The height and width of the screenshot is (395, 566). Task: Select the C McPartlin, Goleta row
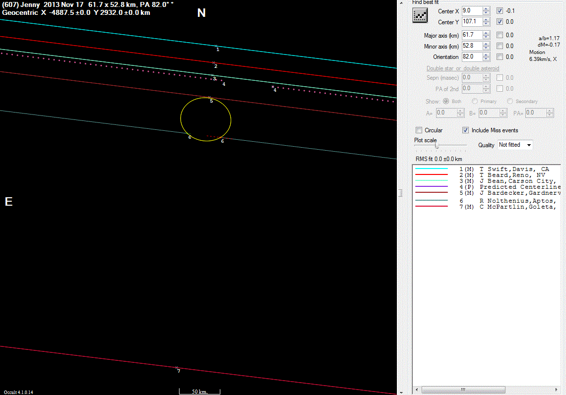click(487, 207)
